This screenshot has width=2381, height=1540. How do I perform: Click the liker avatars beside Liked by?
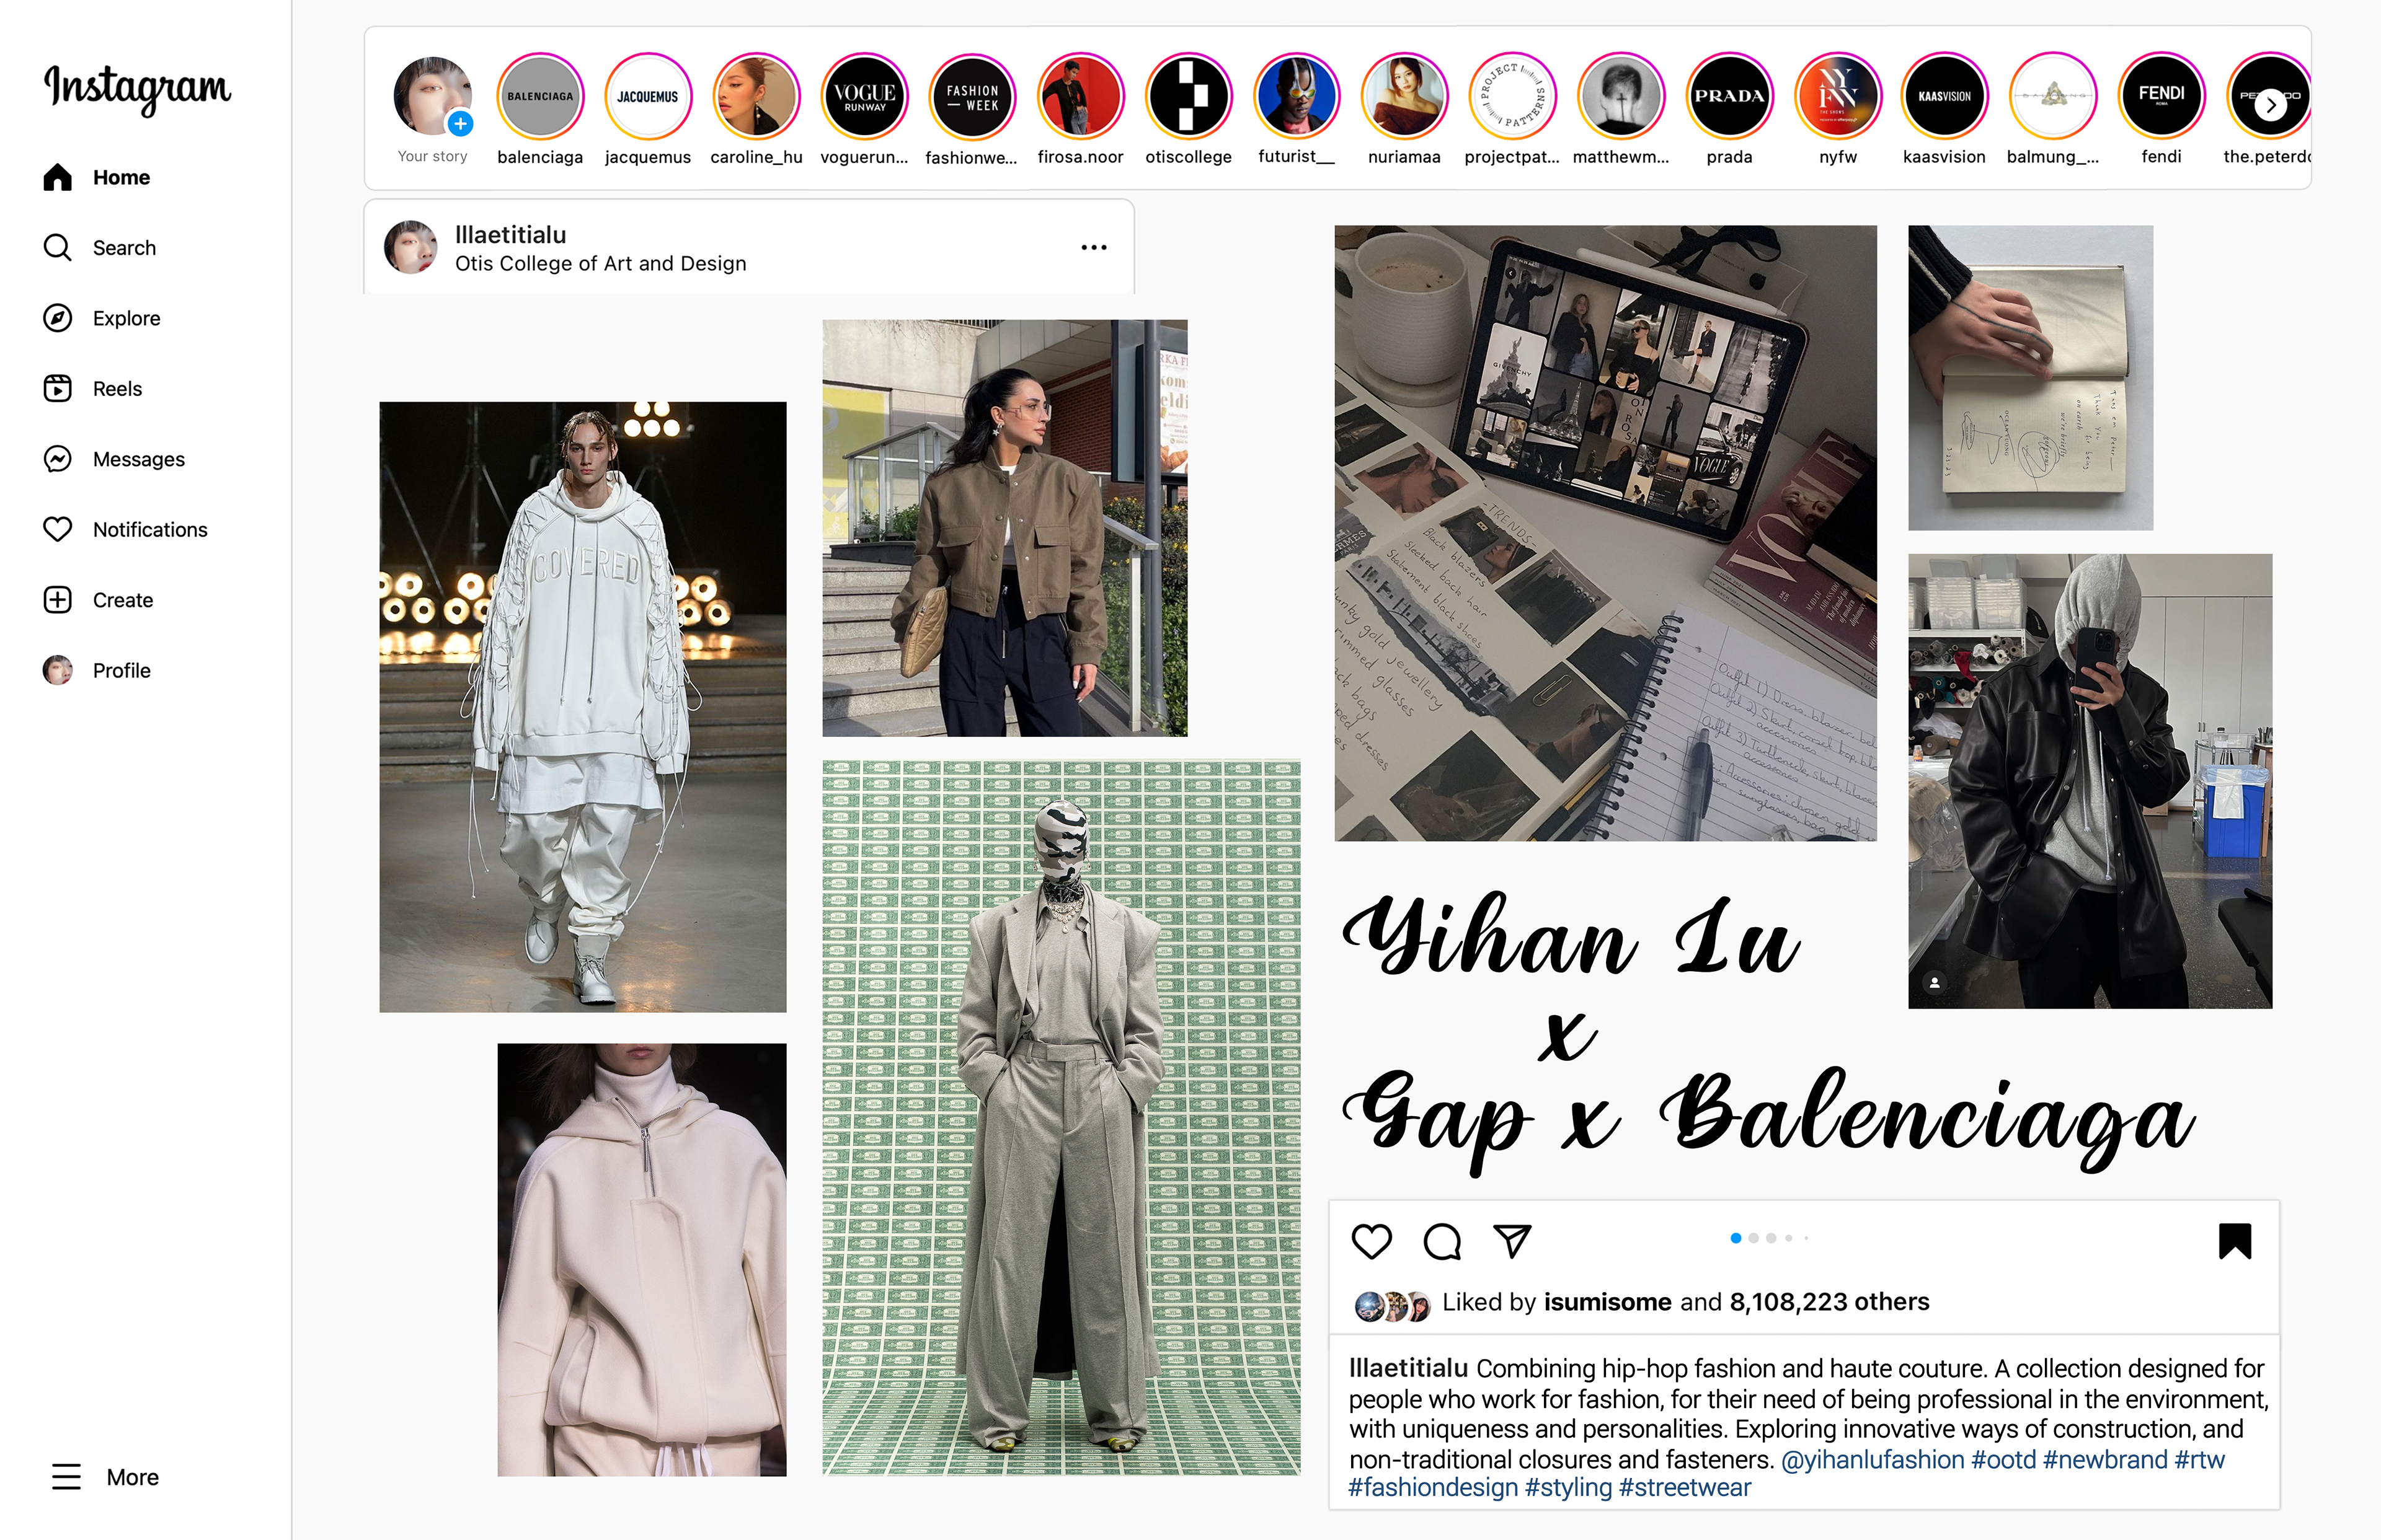pyautogui.click(x=1391, y=1306)
